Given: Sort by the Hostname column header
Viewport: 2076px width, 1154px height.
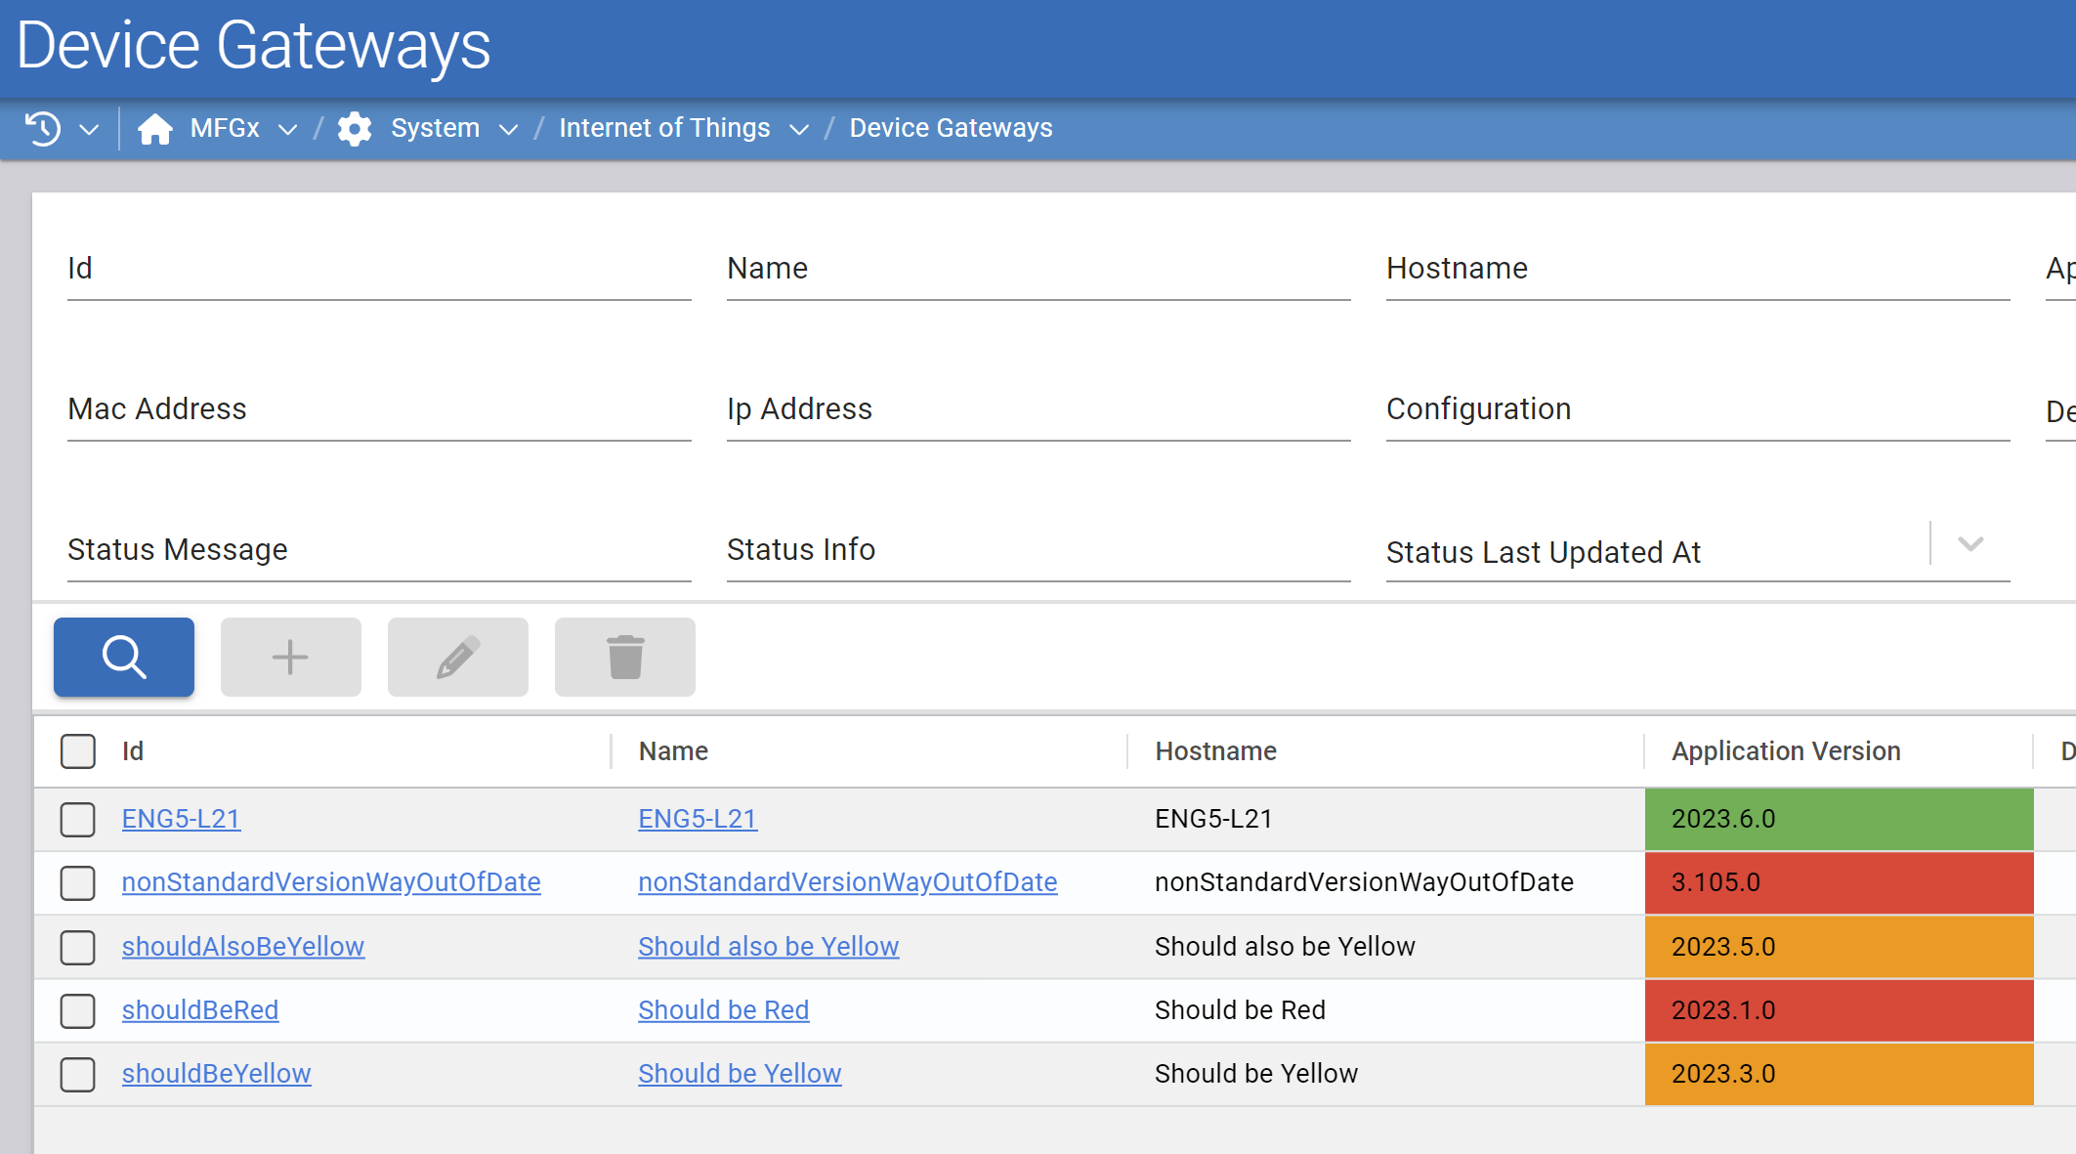Looking at the screenshot, I should click(1215, 751).
